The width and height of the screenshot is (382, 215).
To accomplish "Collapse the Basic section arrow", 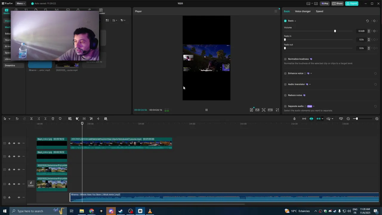I will (x=295, y=21).
